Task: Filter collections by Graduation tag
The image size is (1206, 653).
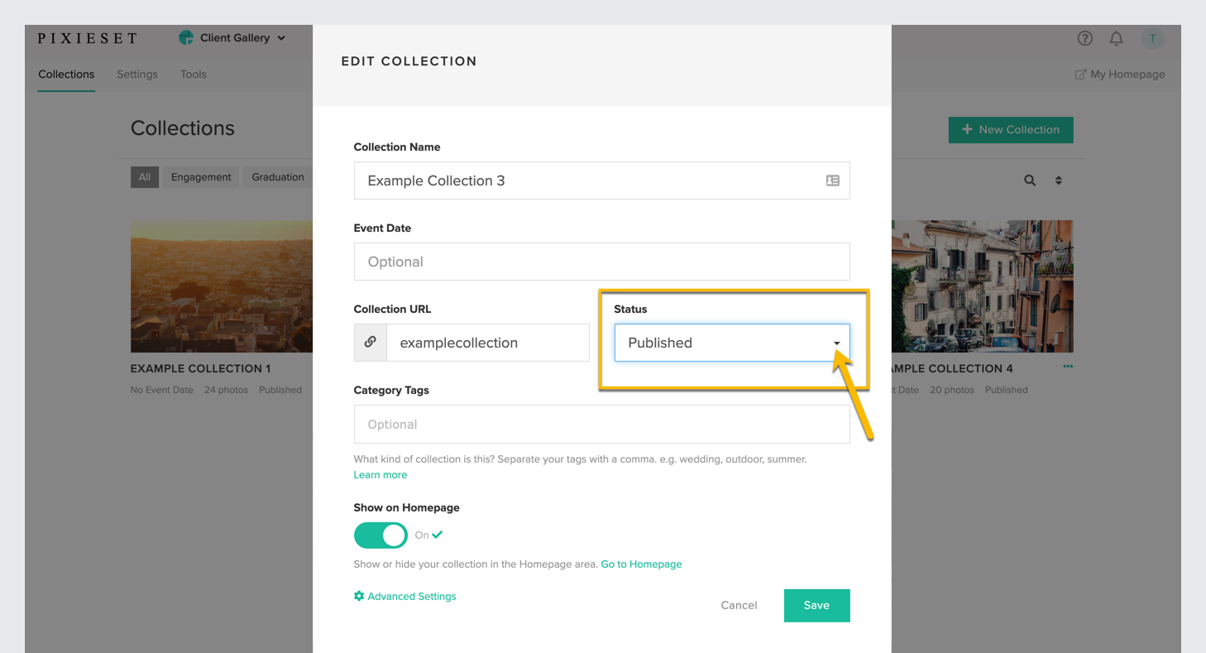Action: pyautogui.click(x=278, y=177)
